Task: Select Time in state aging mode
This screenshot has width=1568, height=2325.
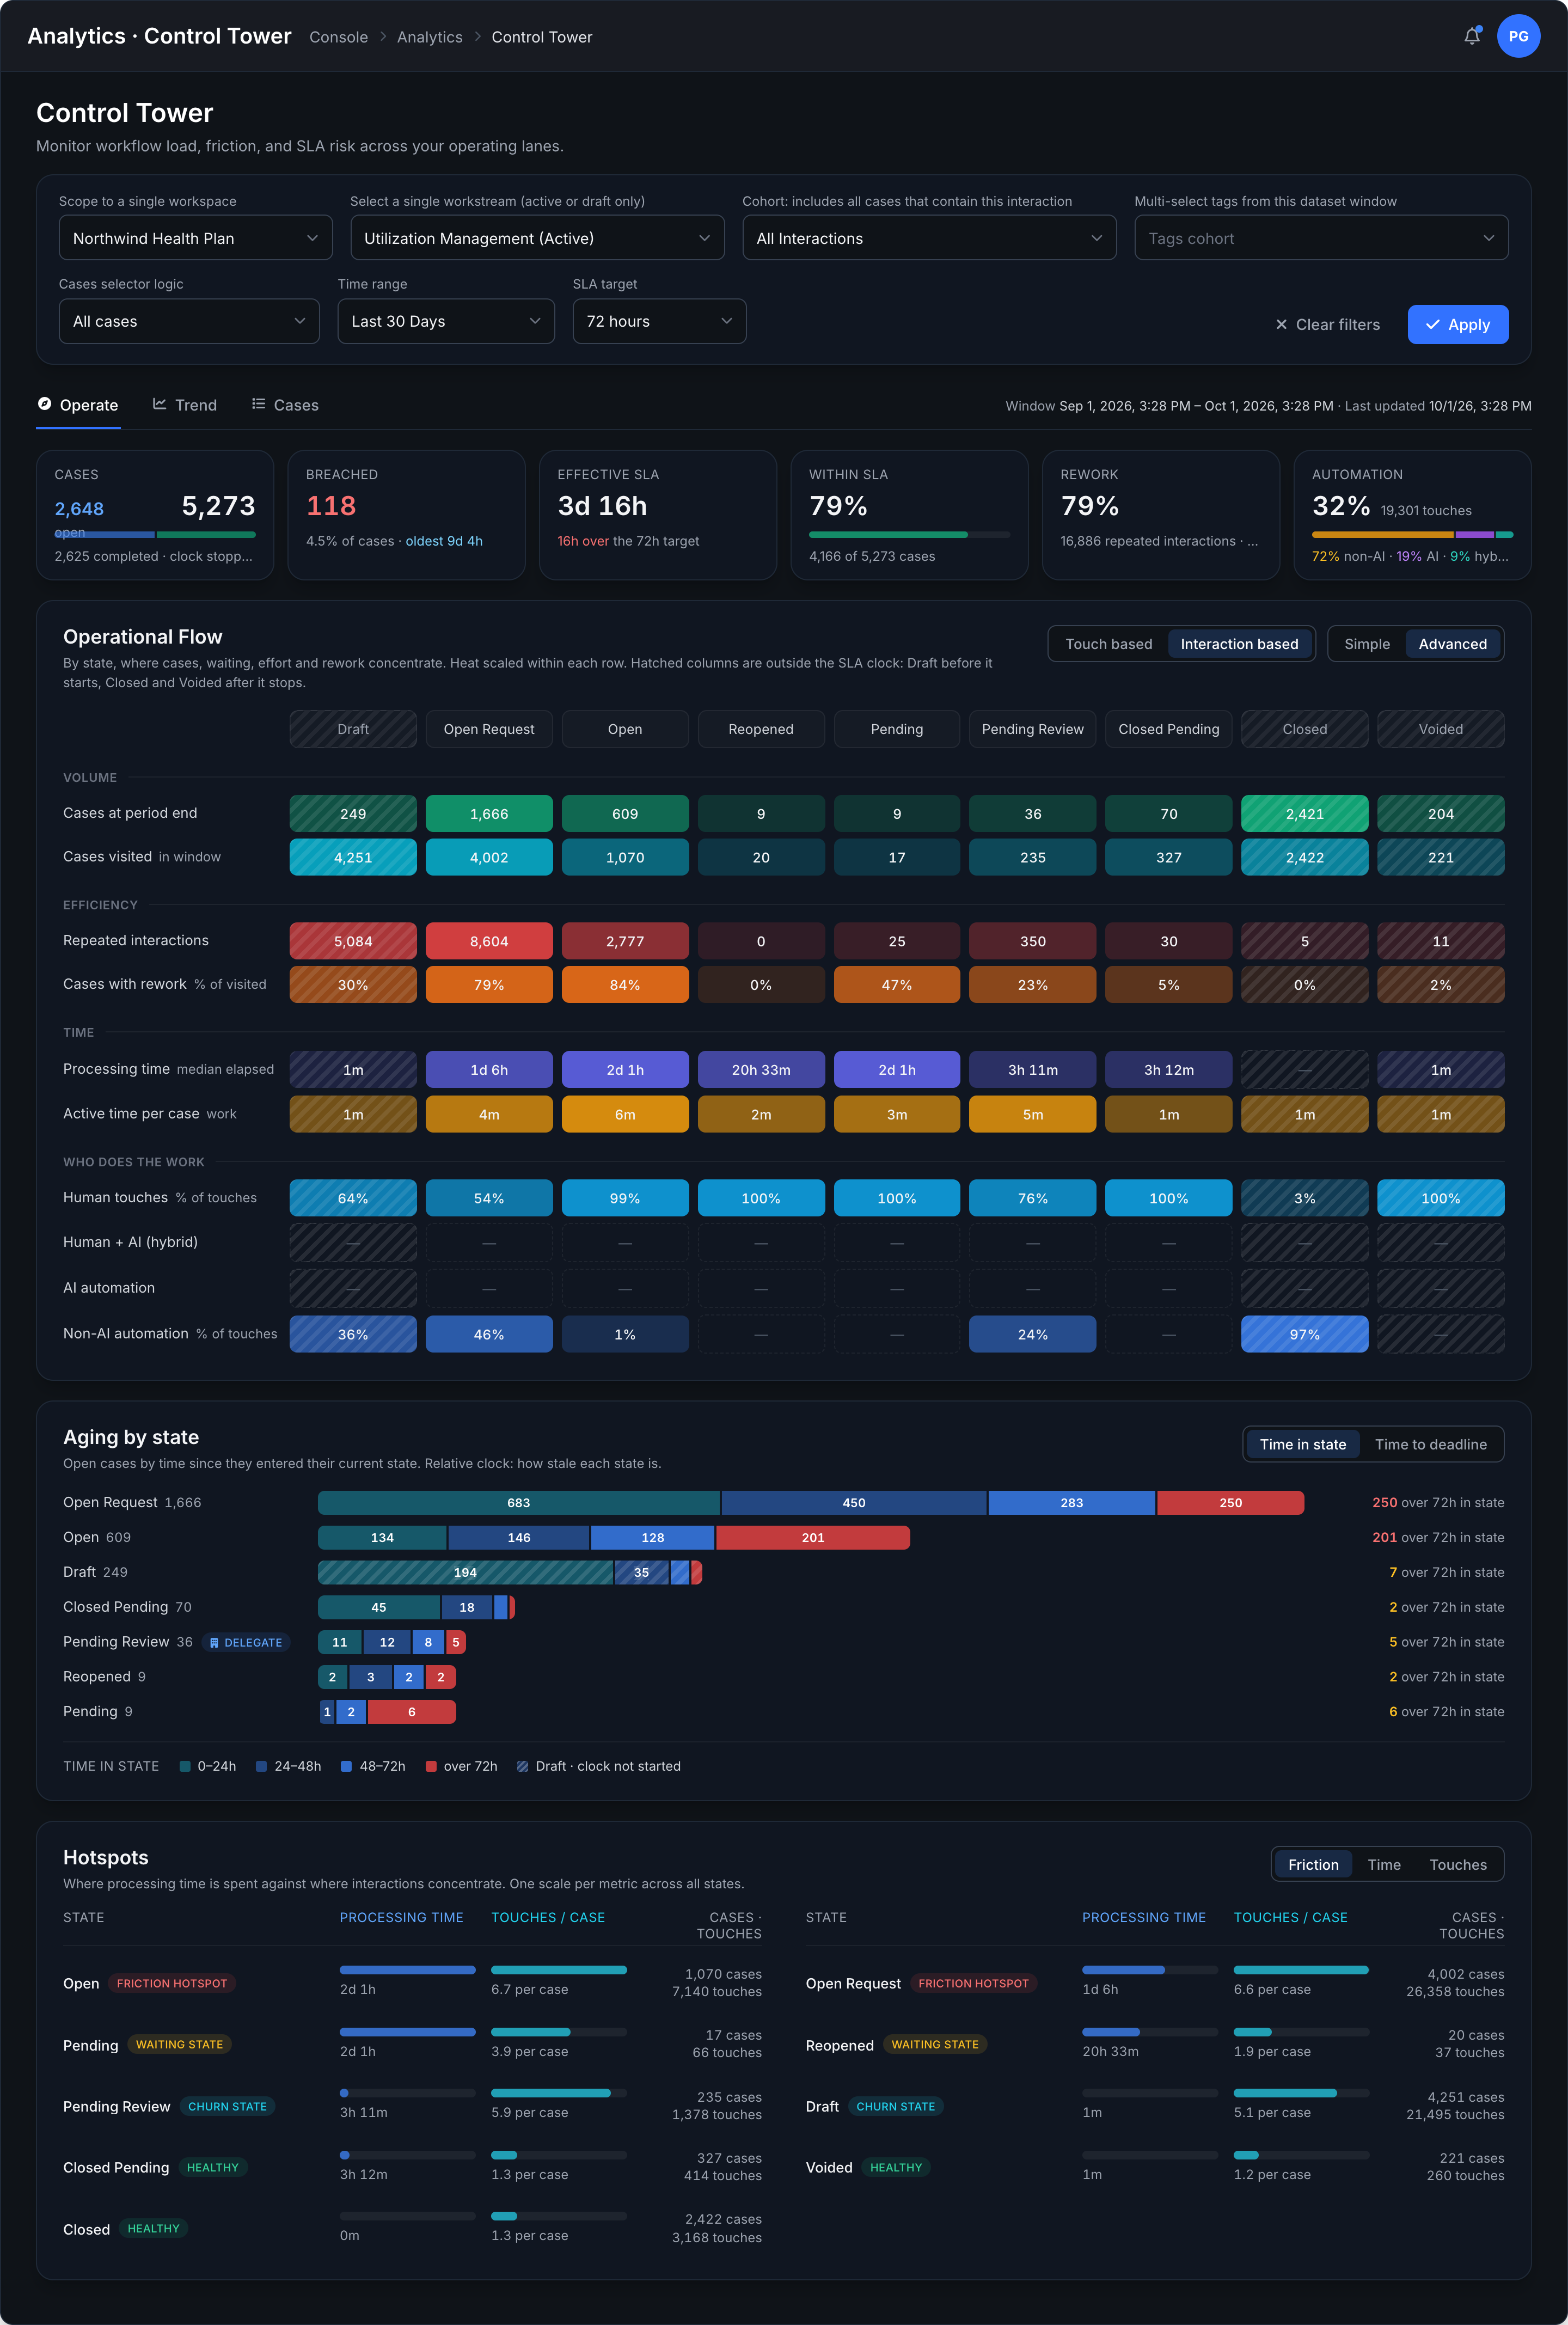Action: 1302,1444
